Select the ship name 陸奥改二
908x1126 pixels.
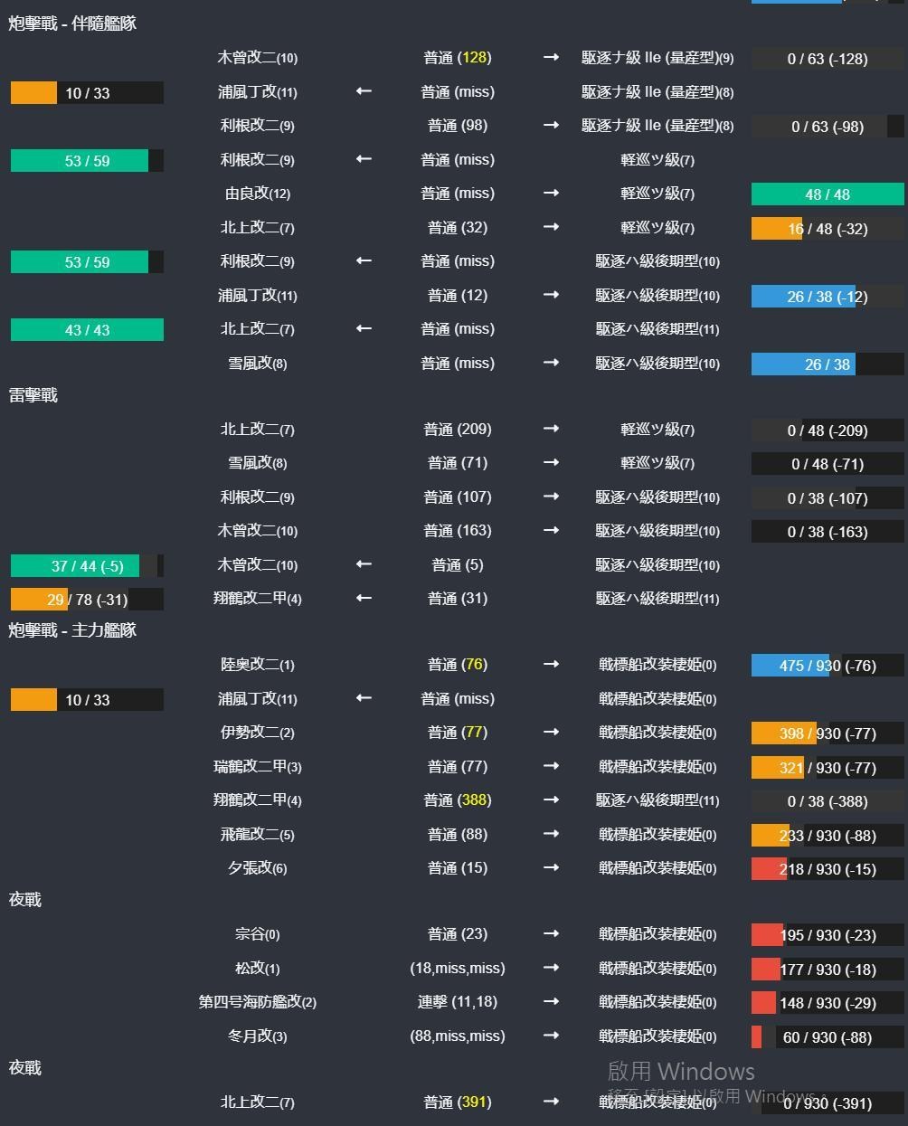point(256,665)
